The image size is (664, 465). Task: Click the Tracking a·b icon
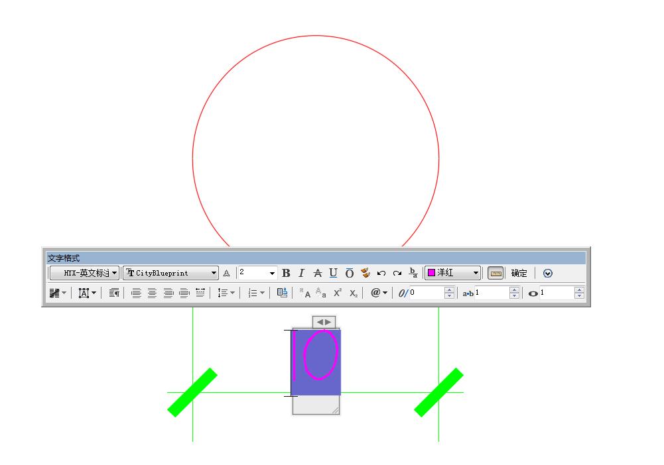click(468, 293)
